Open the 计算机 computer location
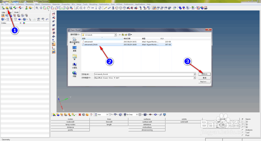 [x=74, y=66]
